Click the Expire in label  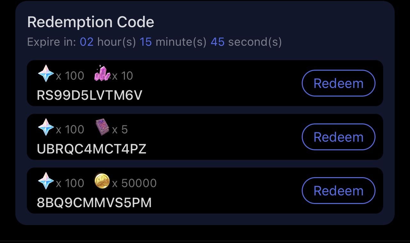coord(52,42)
